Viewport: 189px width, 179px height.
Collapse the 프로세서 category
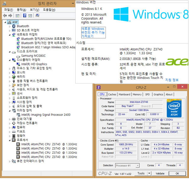pyautogui.click(x=10, y=140)
